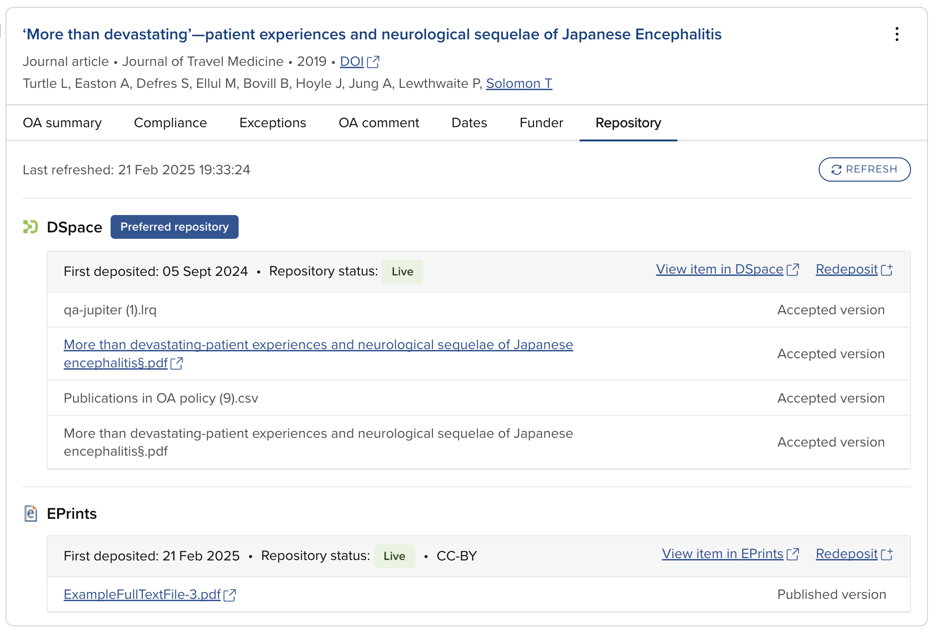
Task: Click the external icon next to View item in DSpace
Action: [x=793, y=270]
